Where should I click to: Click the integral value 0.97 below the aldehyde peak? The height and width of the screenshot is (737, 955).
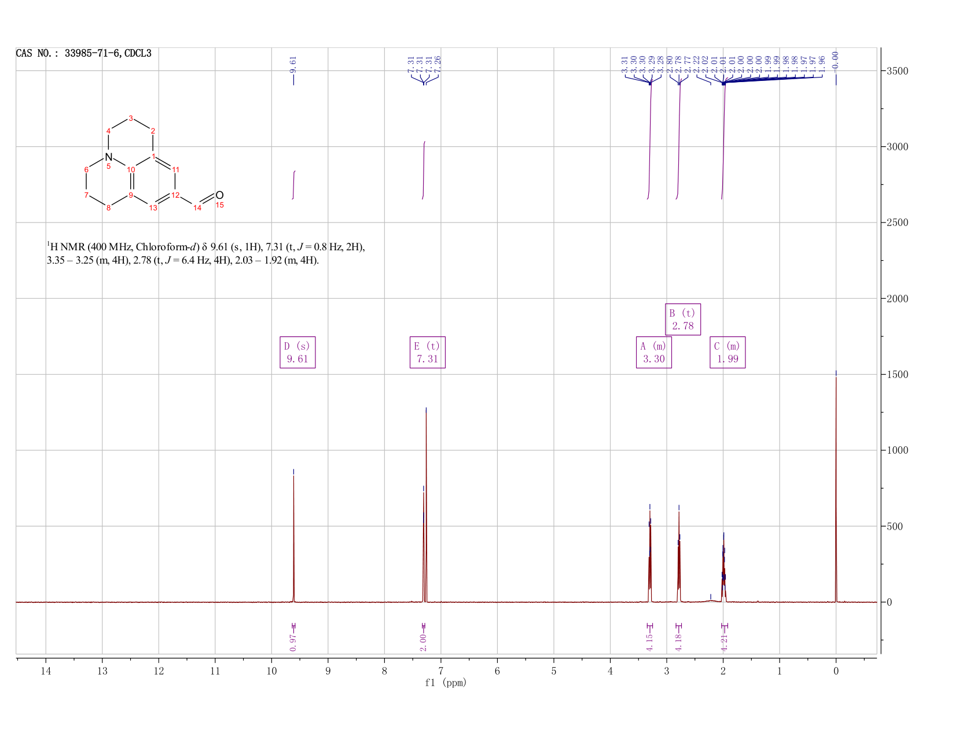click(293, 642)
